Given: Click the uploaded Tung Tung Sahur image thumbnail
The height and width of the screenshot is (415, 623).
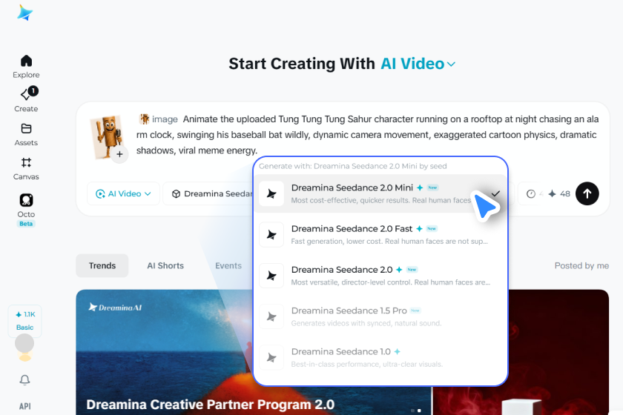Looking at the screenshot, I should point(105,137).
